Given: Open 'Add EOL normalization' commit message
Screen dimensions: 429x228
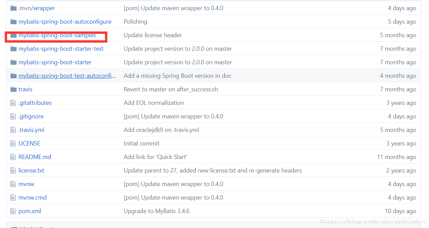Looking at the screenshot, I should 154,103.
